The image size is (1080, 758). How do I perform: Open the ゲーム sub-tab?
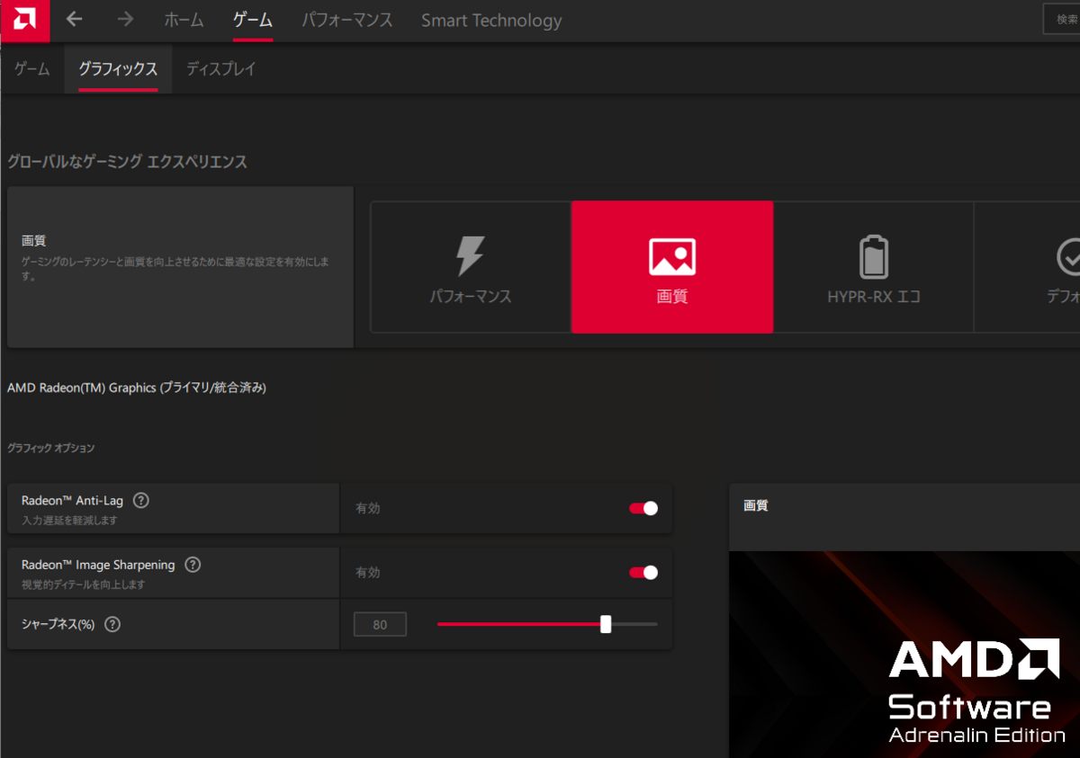(32, 68)
